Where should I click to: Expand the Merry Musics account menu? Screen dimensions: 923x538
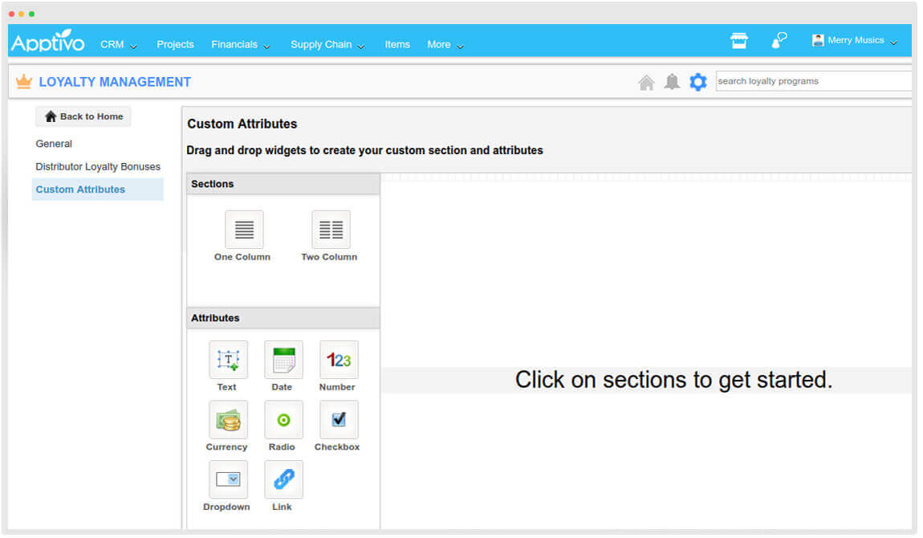pos(855,41)
